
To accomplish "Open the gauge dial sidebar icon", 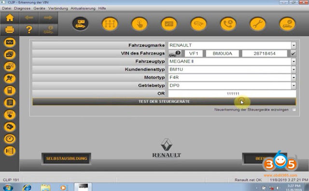I will [10, 139].
